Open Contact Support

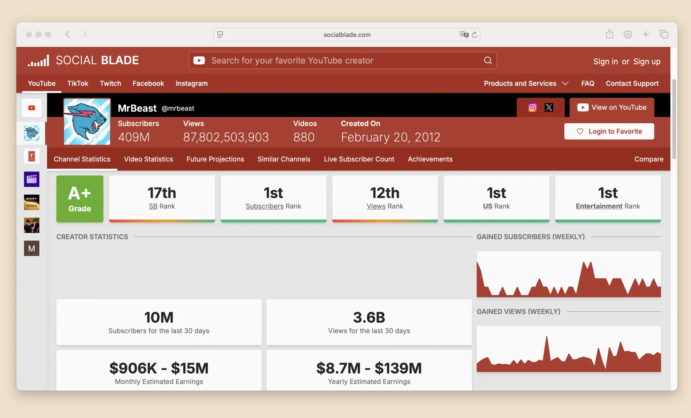click(x=632, y=84)
